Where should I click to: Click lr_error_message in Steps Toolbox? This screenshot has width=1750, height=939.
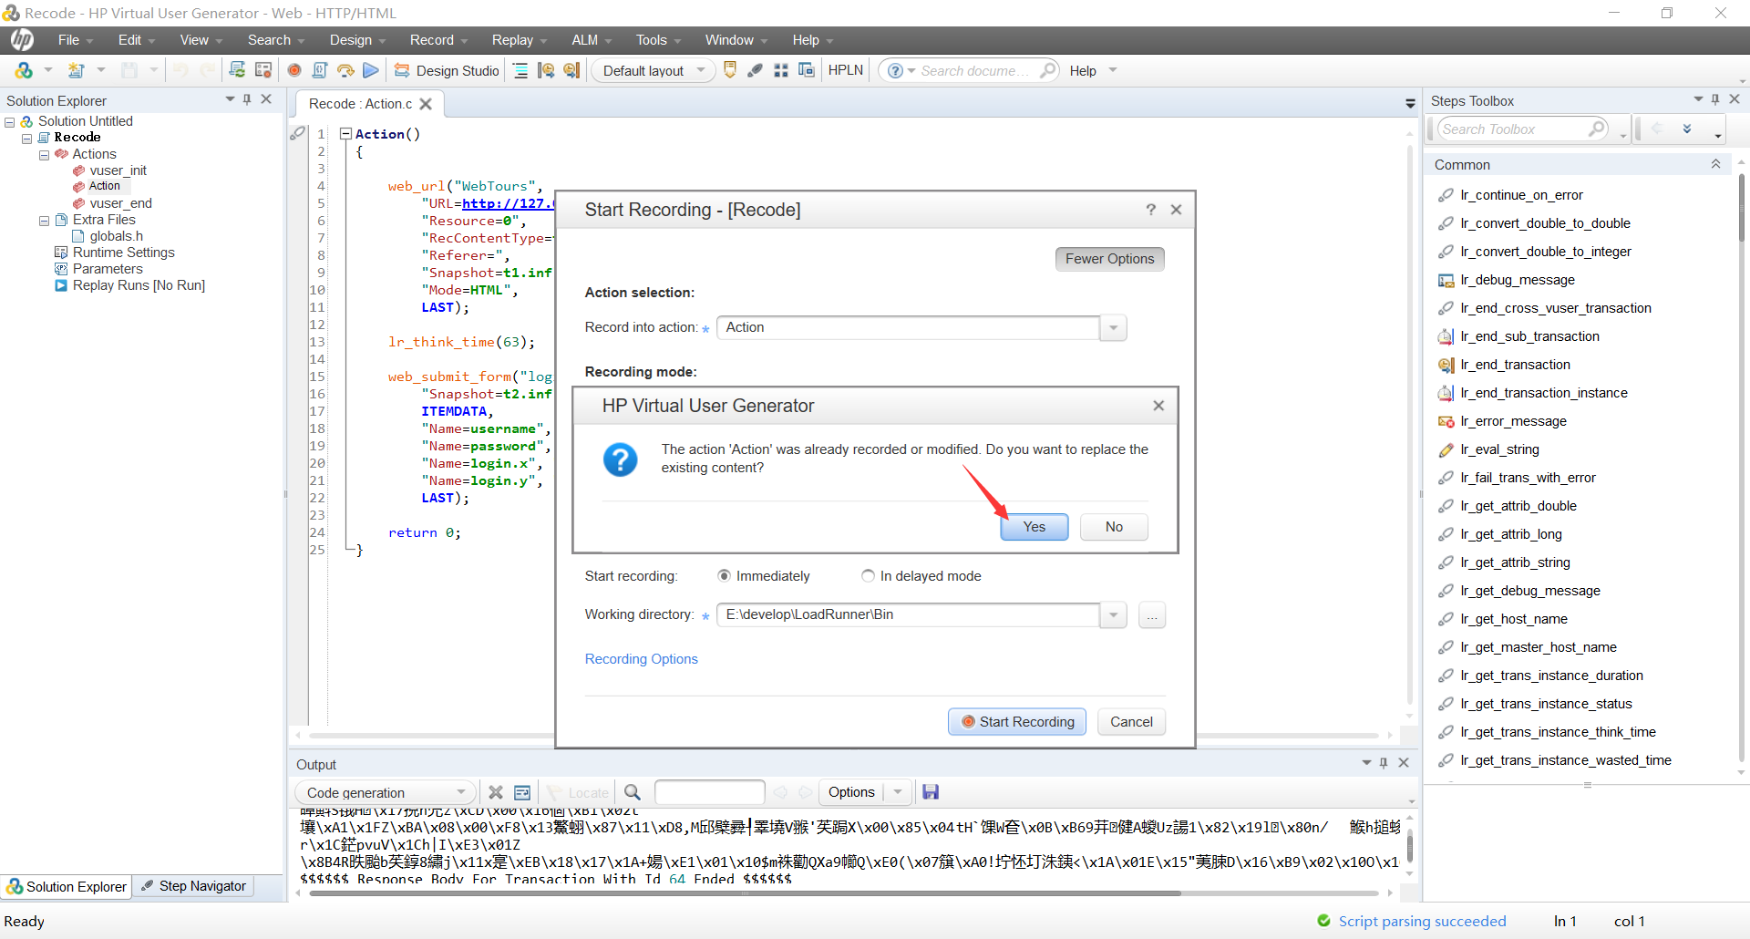pyautogui.click(x=1513, y=421)
